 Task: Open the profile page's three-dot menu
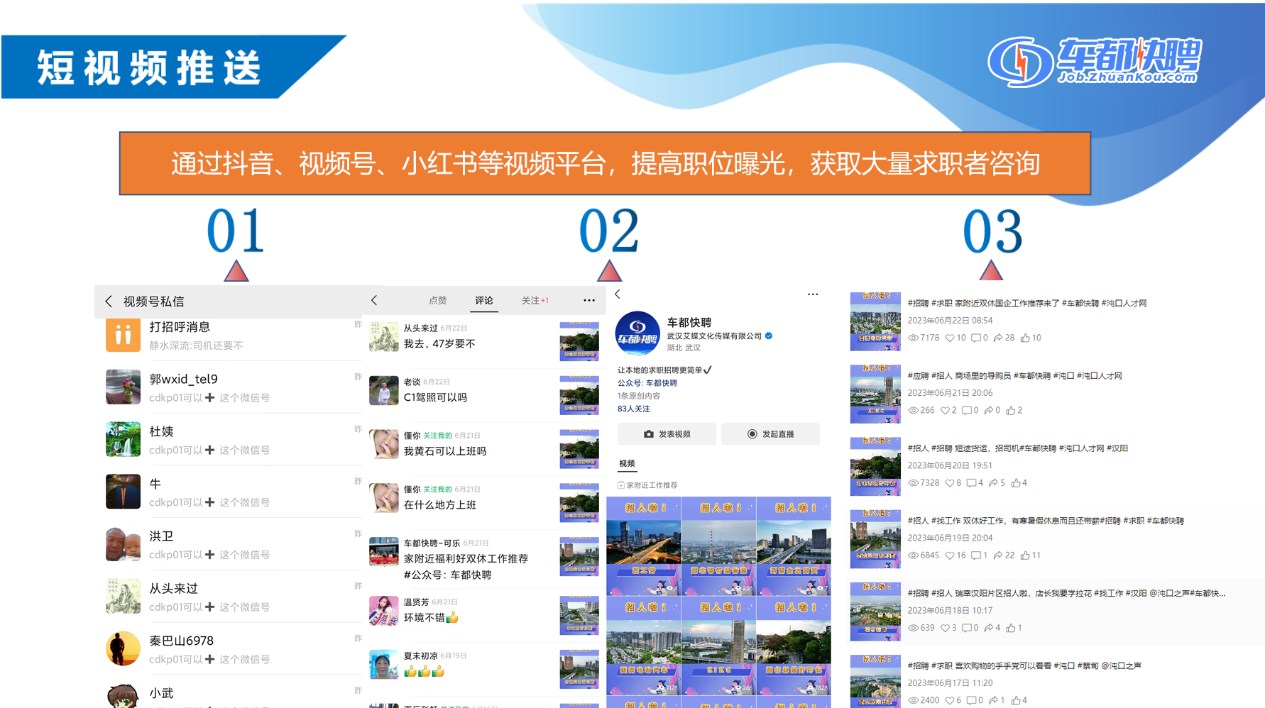813,294
